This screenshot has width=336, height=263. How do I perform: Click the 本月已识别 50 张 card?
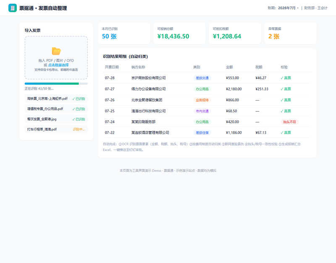pos(124,33)
